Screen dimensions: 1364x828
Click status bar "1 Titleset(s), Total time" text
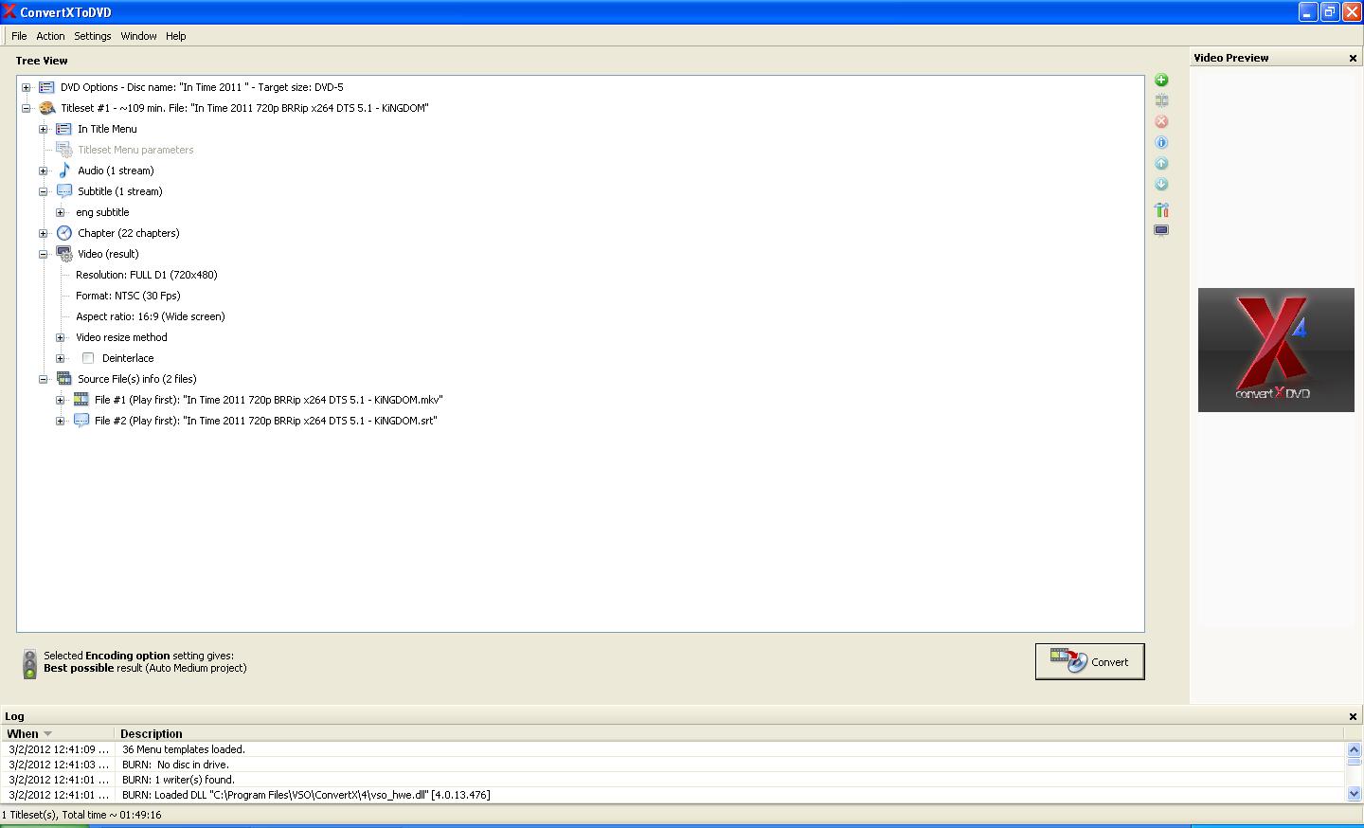coord(81,815)
